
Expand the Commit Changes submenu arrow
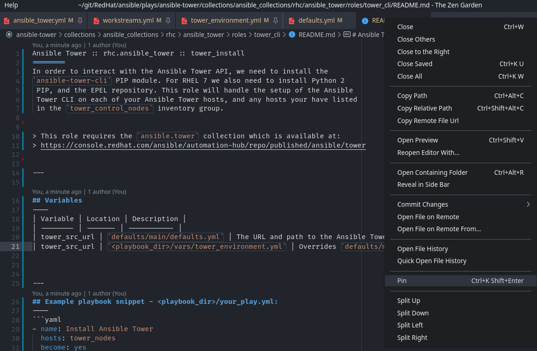click(528, 204)
